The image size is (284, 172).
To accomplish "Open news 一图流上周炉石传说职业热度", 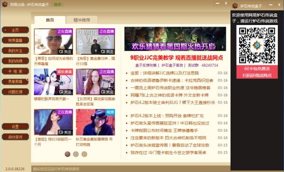I will click(170, 88).
